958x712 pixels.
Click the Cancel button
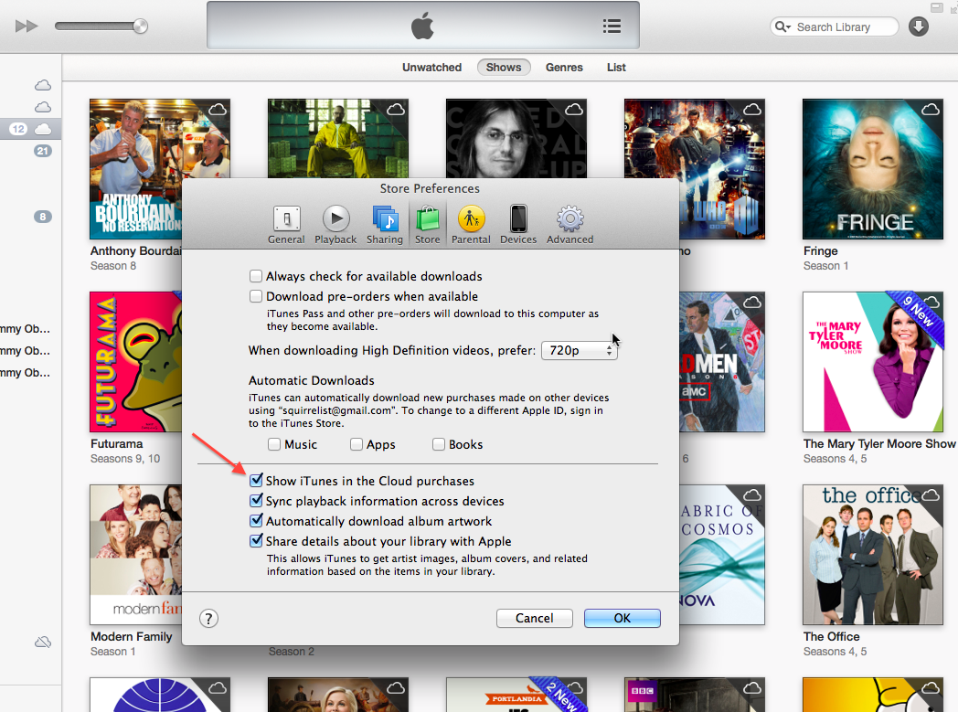click(x=535, y=618)
